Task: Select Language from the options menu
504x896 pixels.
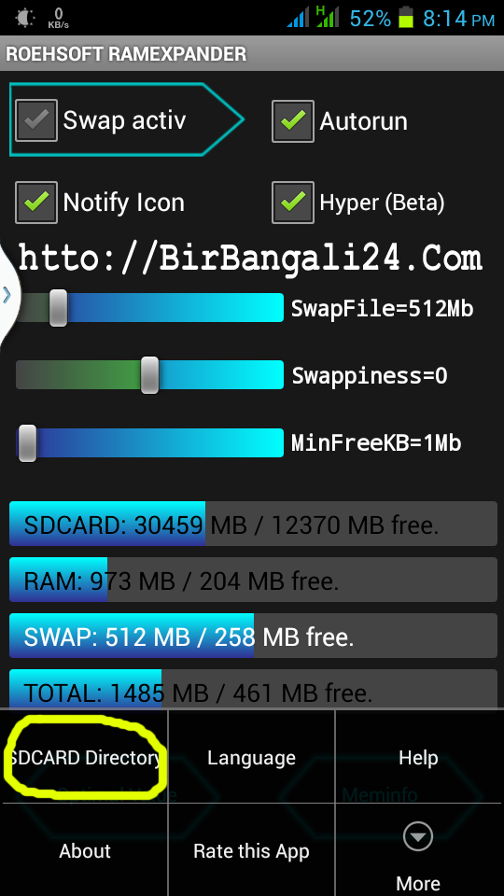Action: [x=251, y=757]
